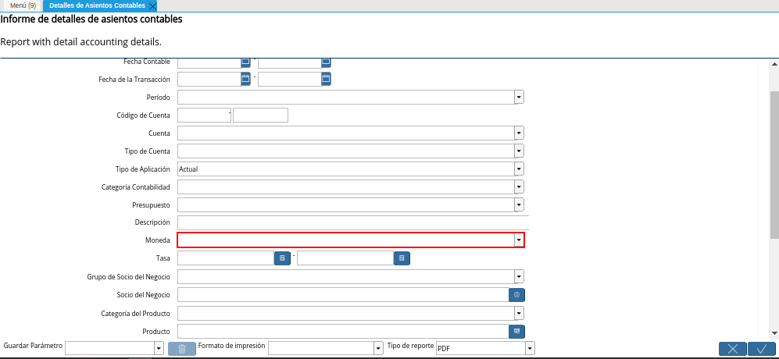Expand the Grupo de Socio del Negocio dropdown

[519, 276]
